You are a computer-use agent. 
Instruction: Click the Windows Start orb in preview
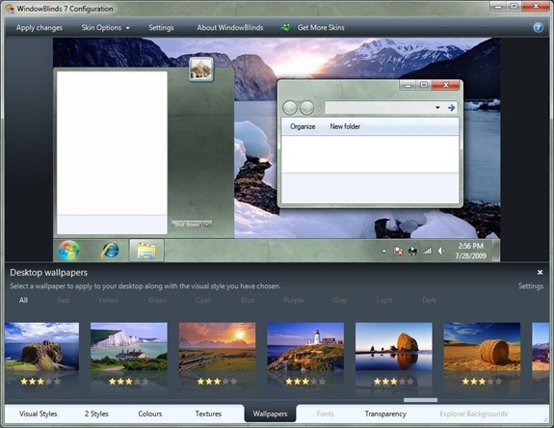(x=68, y=251)
